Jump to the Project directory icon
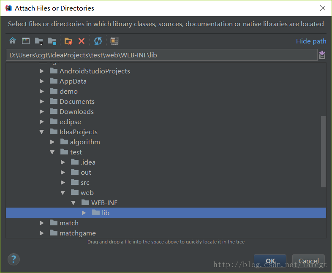This screenshot has height=273, width=332. click(39, 41)
